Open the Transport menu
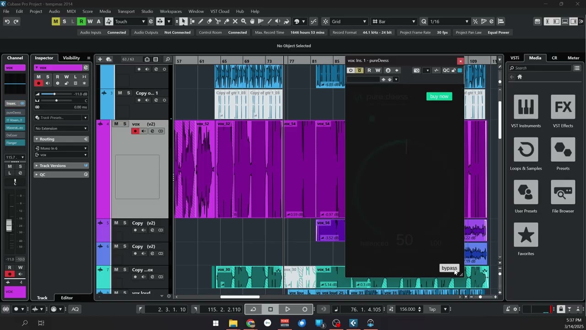Viewport: 586px width, 330px height. point(126,11)
